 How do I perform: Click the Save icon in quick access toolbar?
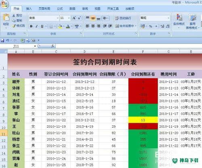point(2,40)
